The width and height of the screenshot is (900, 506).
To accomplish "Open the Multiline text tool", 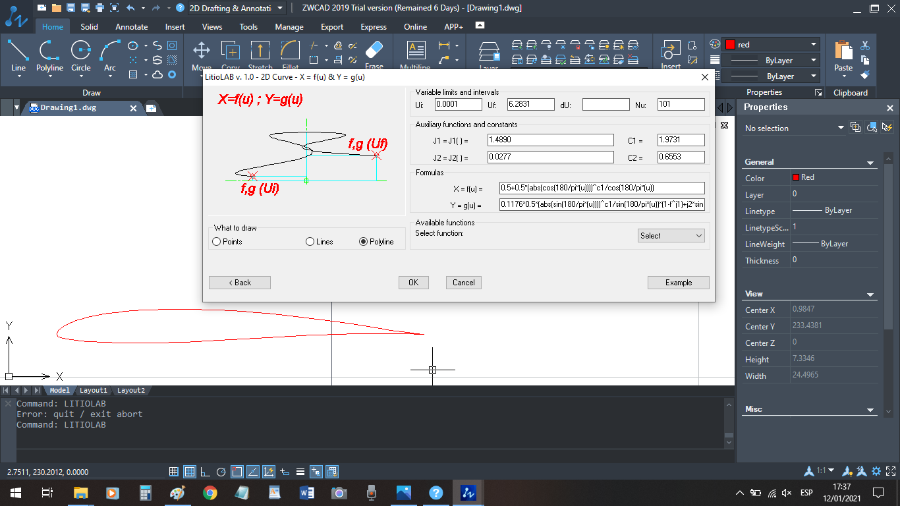I will pos(416,51).
